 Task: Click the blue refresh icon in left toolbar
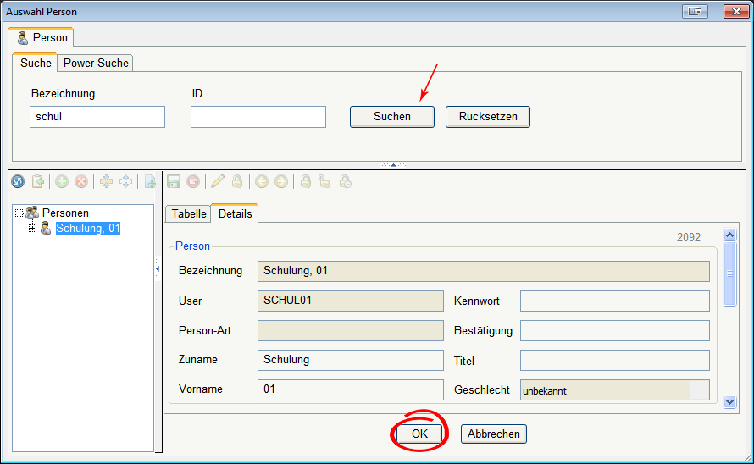18,181
